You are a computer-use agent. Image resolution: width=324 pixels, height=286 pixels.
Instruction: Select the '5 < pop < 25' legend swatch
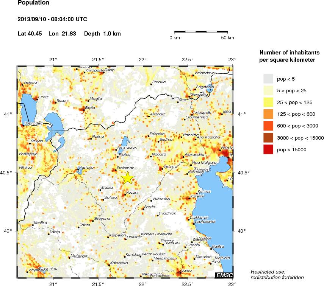click(268, 90)
